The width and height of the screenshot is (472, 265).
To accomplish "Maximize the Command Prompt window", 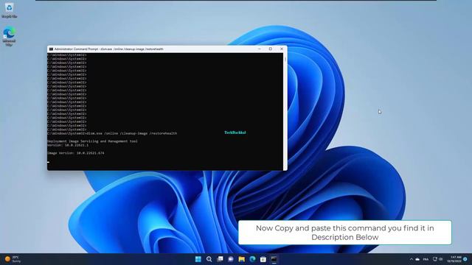I will pos(271,49).
